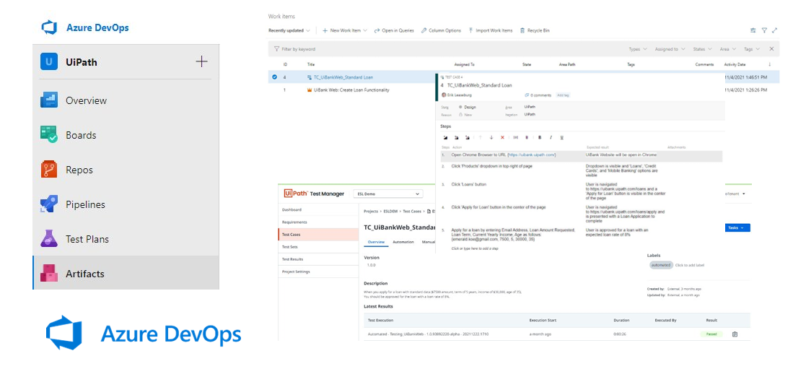The image size is (793, 382).
Task: Open the States filter dropdown
Action: click(x=703, y=49)
